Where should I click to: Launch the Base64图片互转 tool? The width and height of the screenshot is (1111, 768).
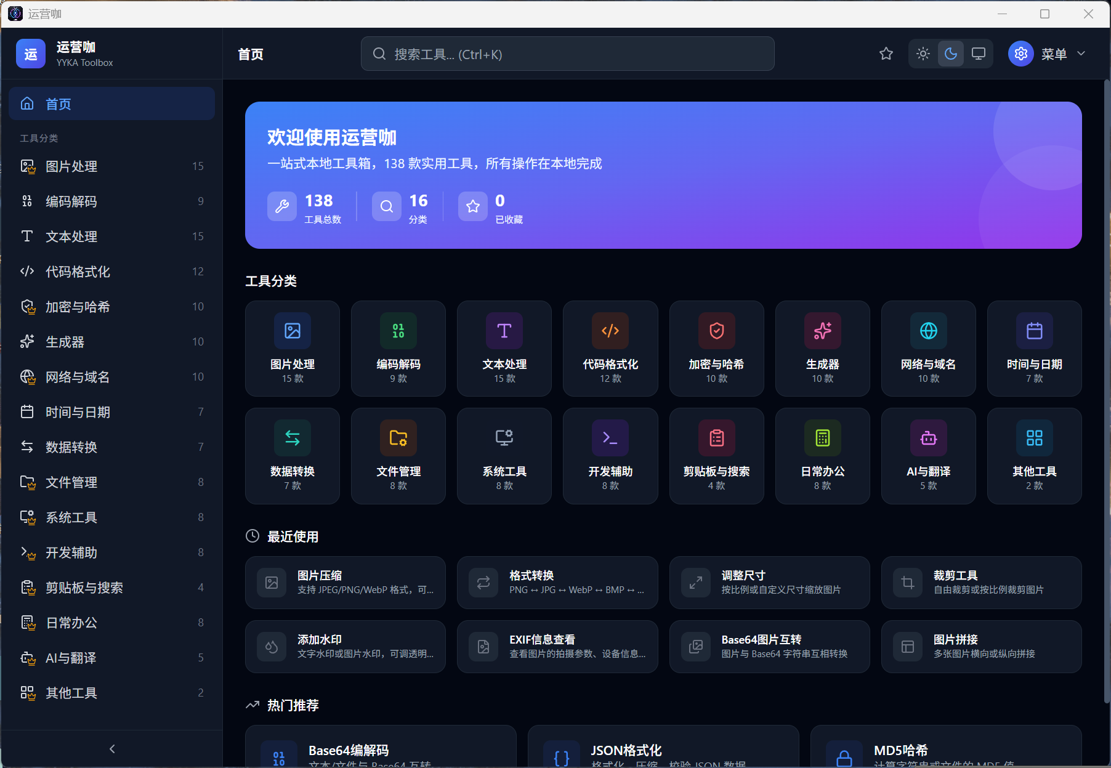pos(770,647)
